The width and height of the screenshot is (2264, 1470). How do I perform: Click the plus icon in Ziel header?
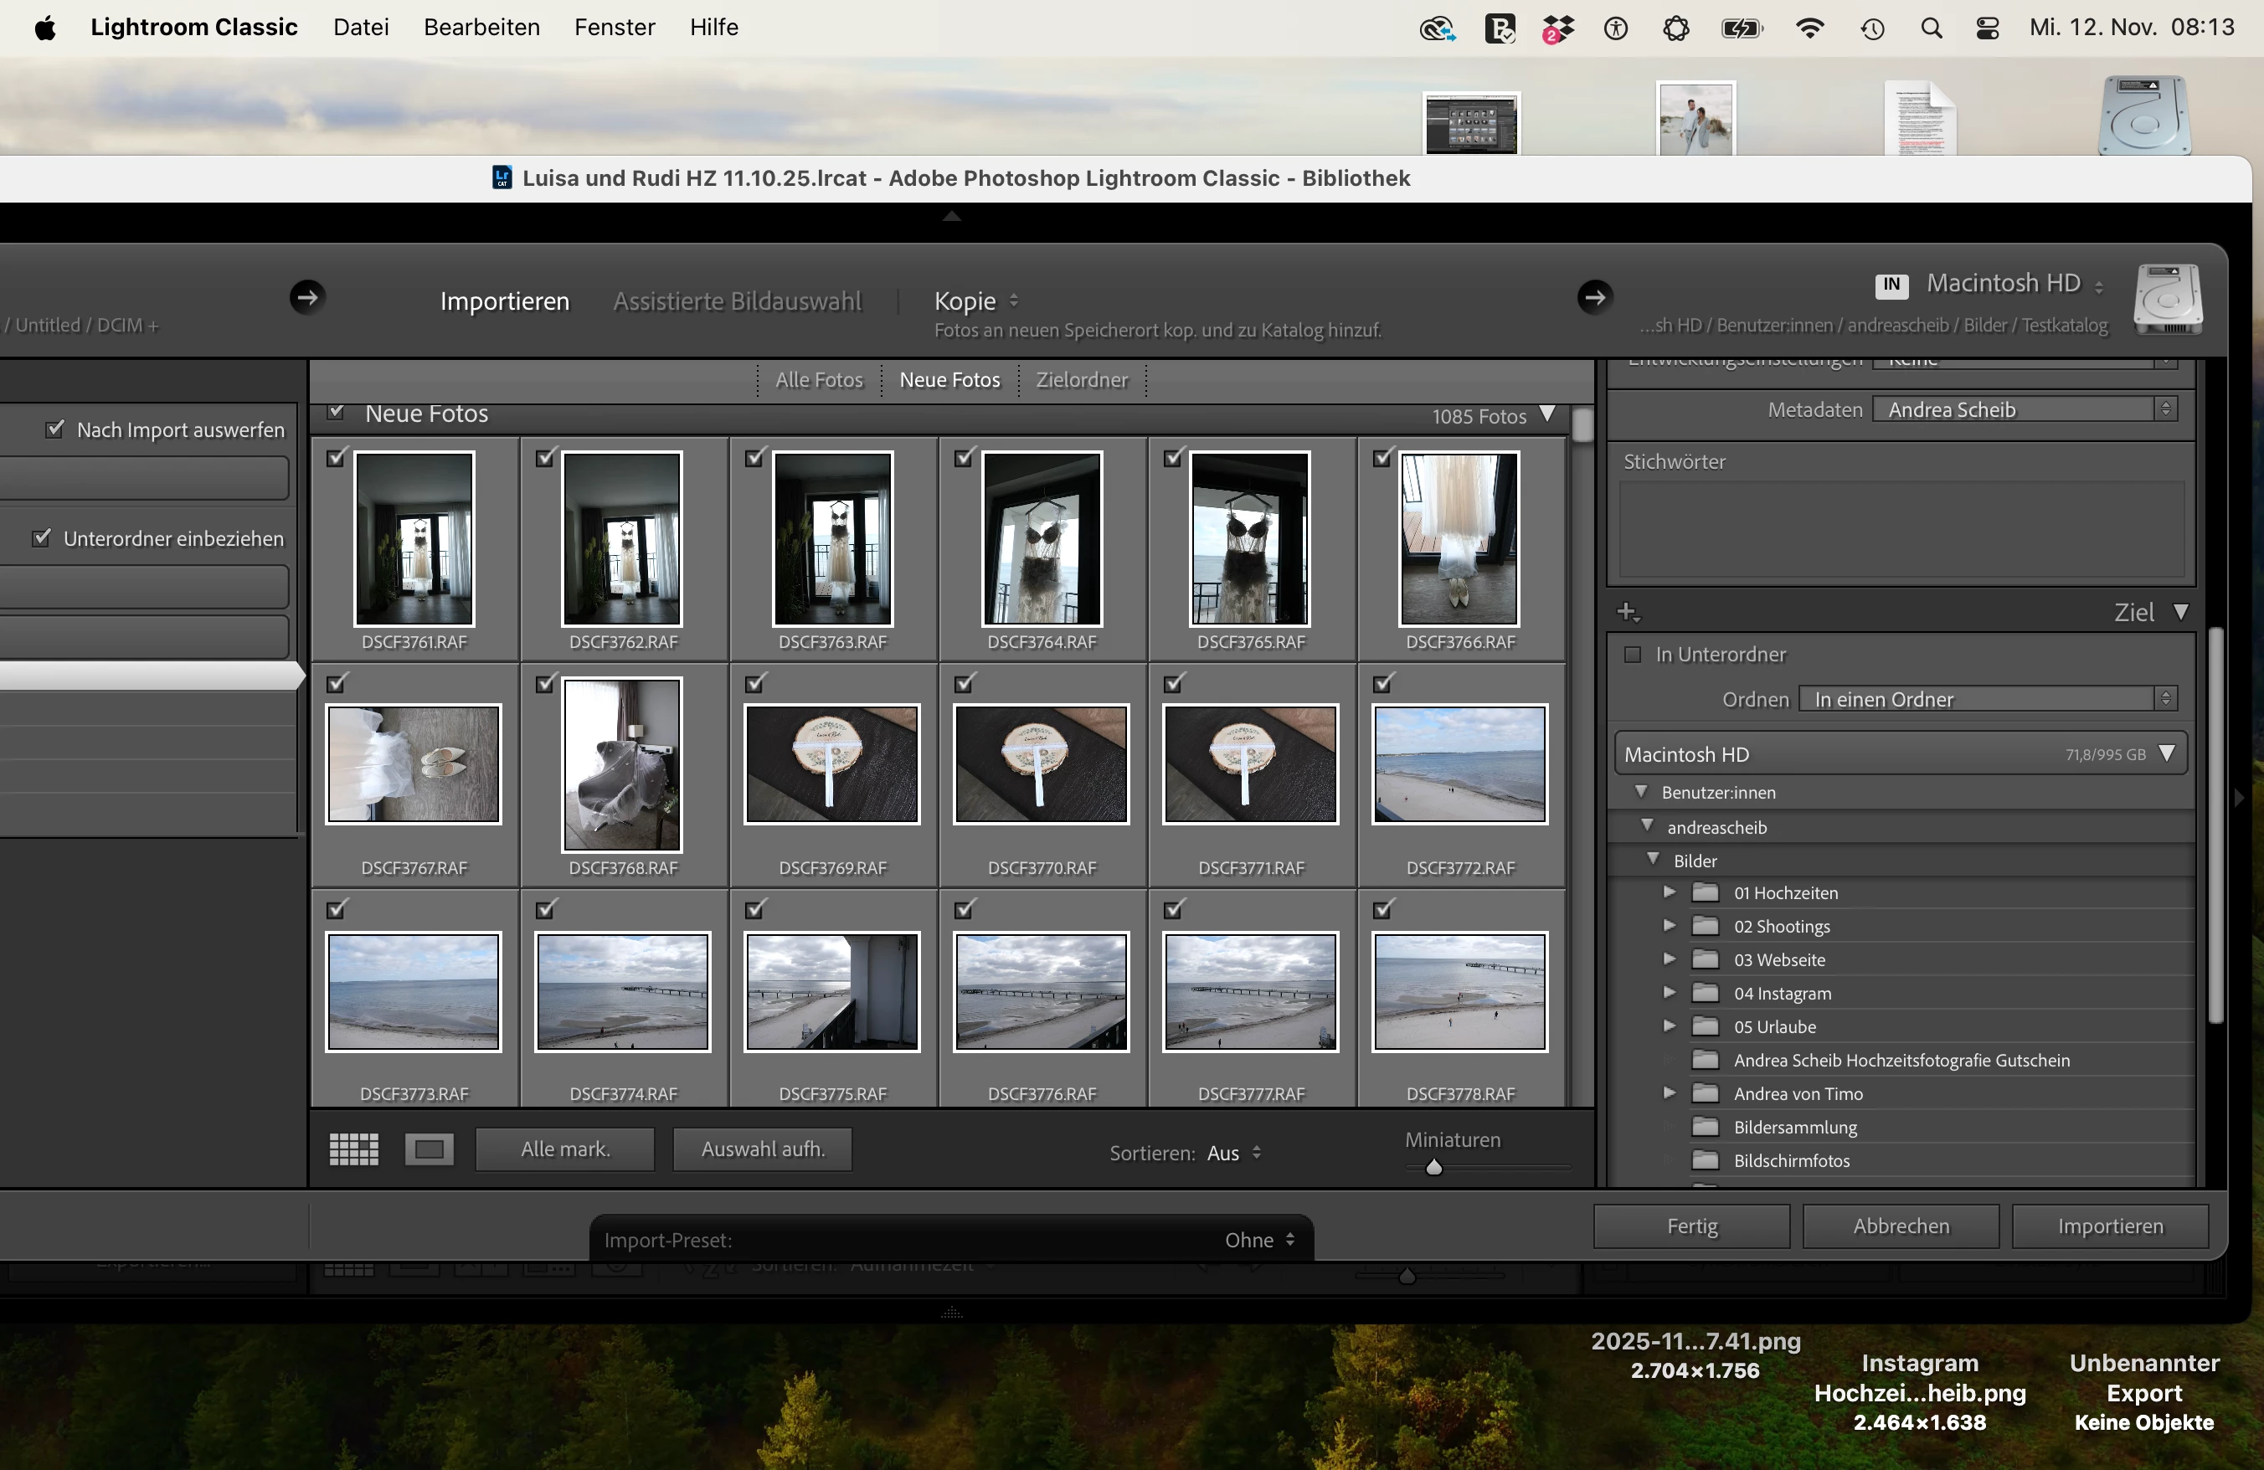1628,612
